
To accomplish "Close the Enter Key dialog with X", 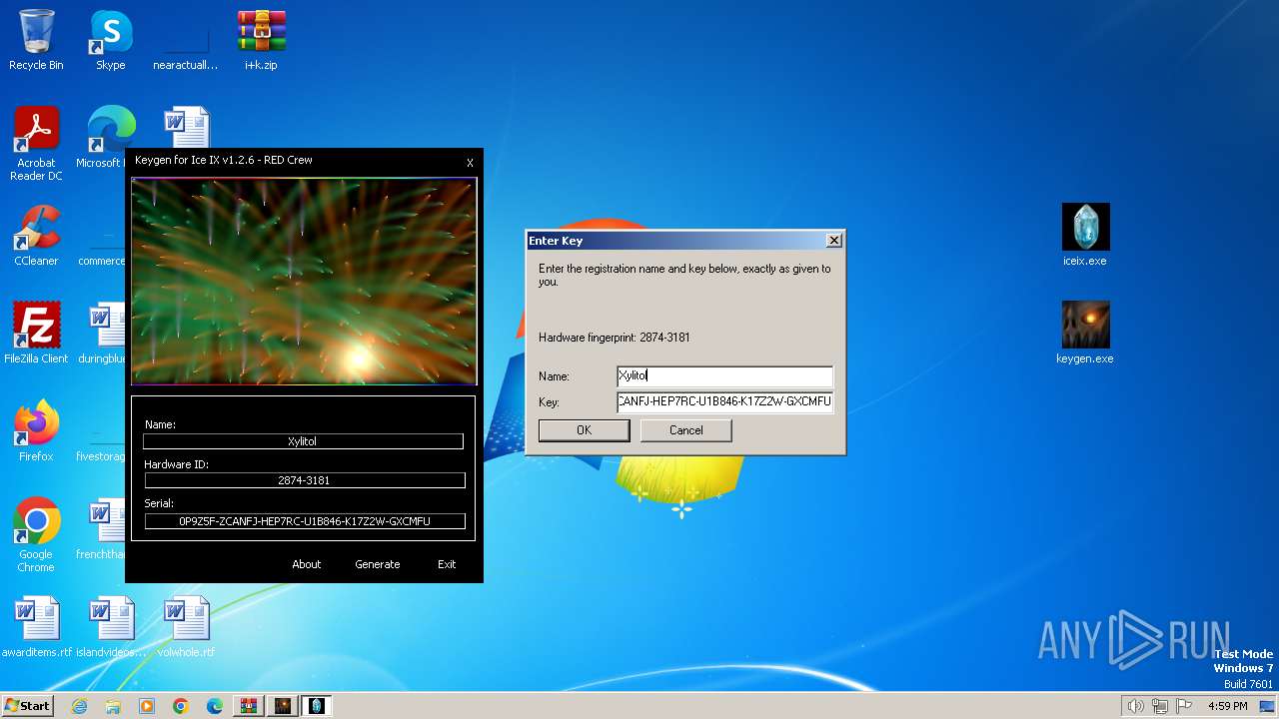I will tap(834, 241).
